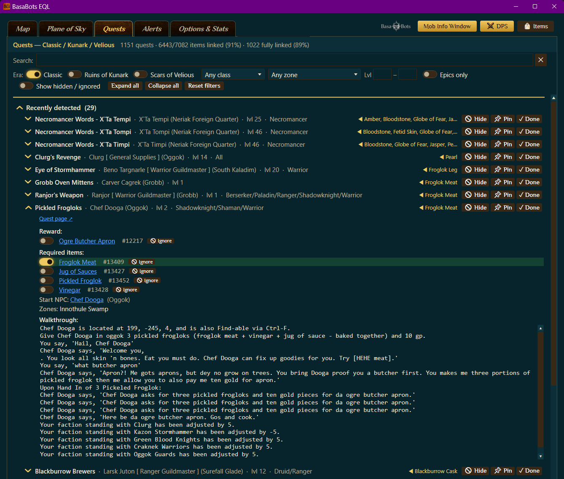Open the Options & Stats tab
564x479 pixels.
(x=203, y=29)
